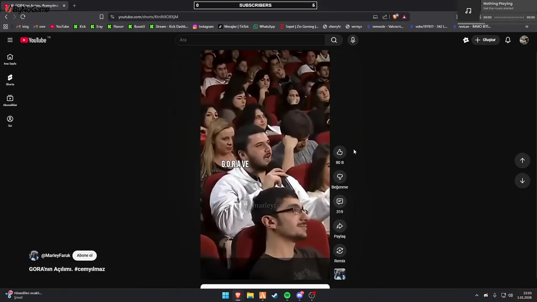Viewport: 537px width, 302px height.
Task: Bookmark this page with the bookmark icon
Action: pos(101,17)
